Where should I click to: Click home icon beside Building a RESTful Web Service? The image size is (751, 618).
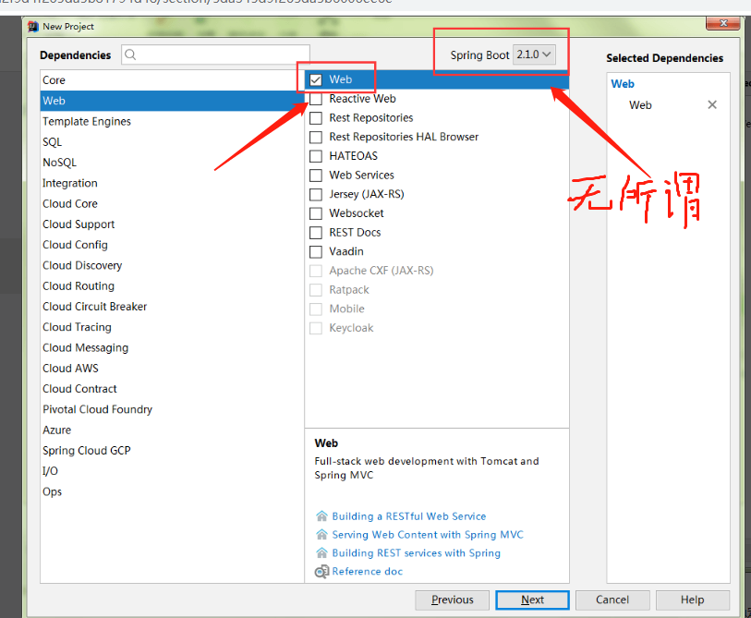[321, 516]
